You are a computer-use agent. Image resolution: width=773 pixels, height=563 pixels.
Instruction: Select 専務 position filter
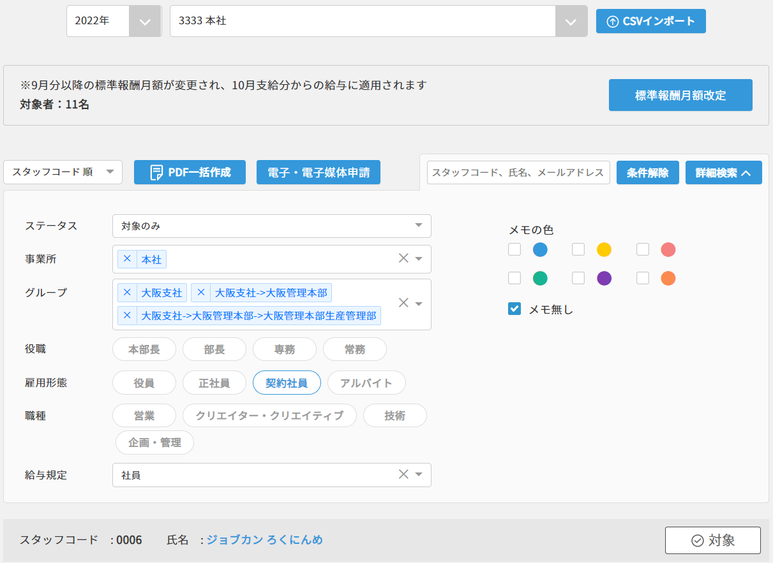[x=285, y=349]
